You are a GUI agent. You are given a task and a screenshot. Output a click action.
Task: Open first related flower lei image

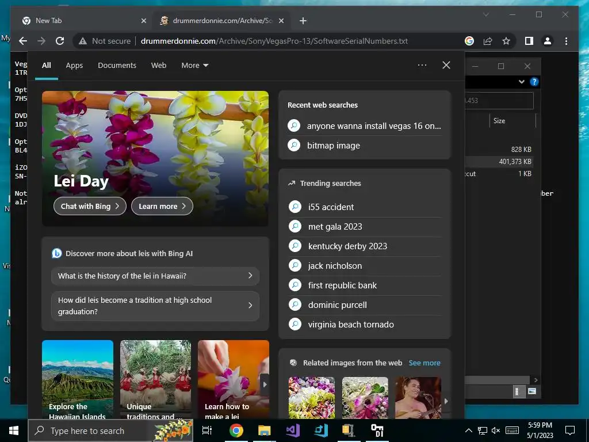click(311, 398)
